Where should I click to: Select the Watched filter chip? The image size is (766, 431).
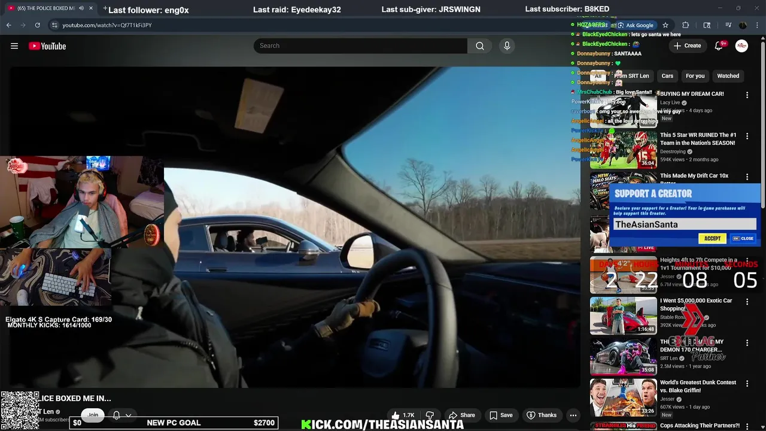728,76
